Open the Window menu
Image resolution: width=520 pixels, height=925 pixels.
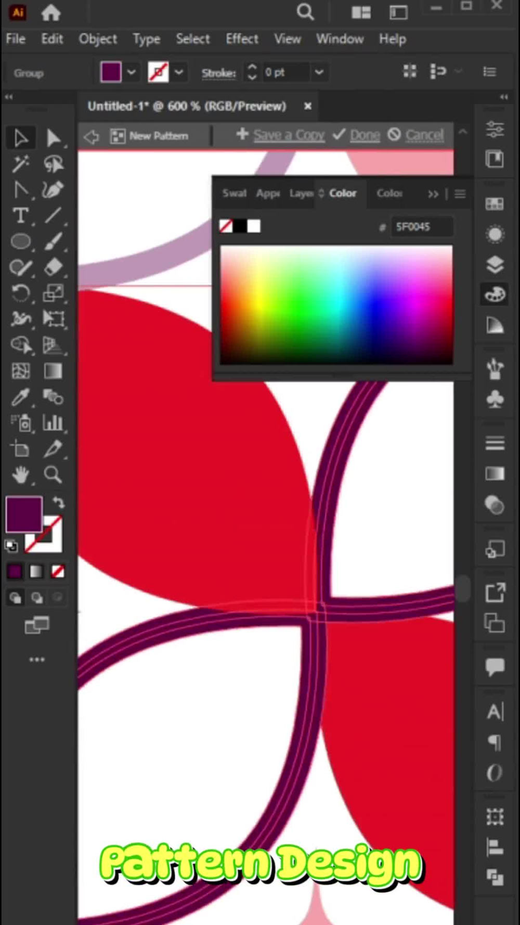pos(340,39)
